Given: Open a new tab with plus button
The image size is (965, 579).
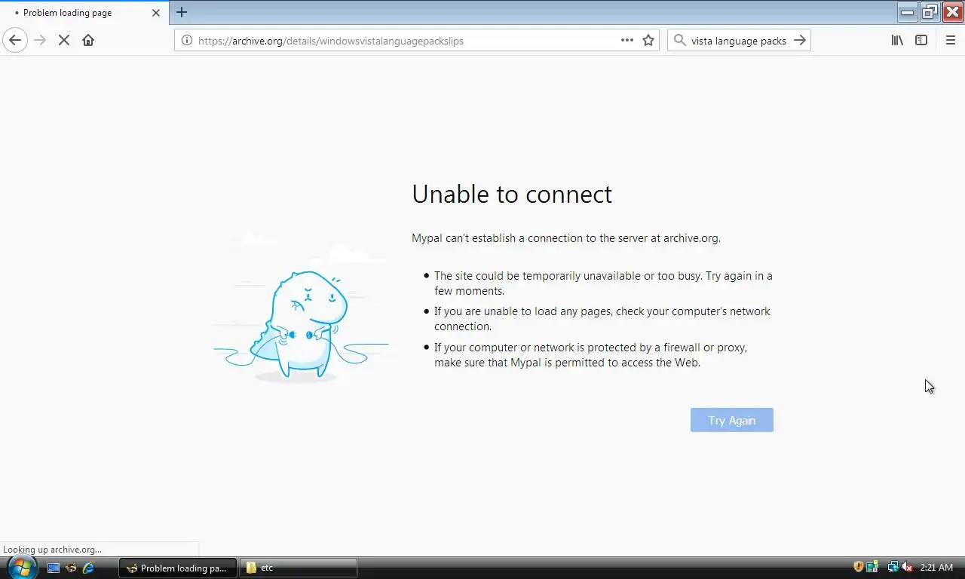Looking at the screenshot, I should point(182,12).
